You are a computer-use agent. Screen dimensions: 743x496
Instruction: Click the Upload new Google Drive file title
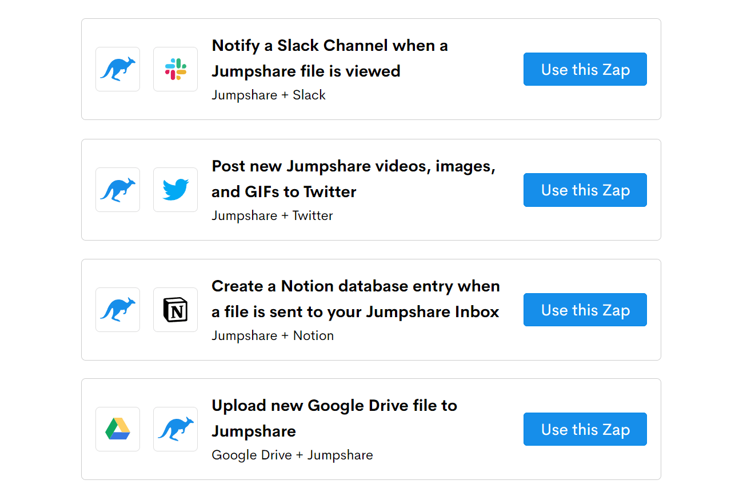pyautogui.click(x=334, y=418)
